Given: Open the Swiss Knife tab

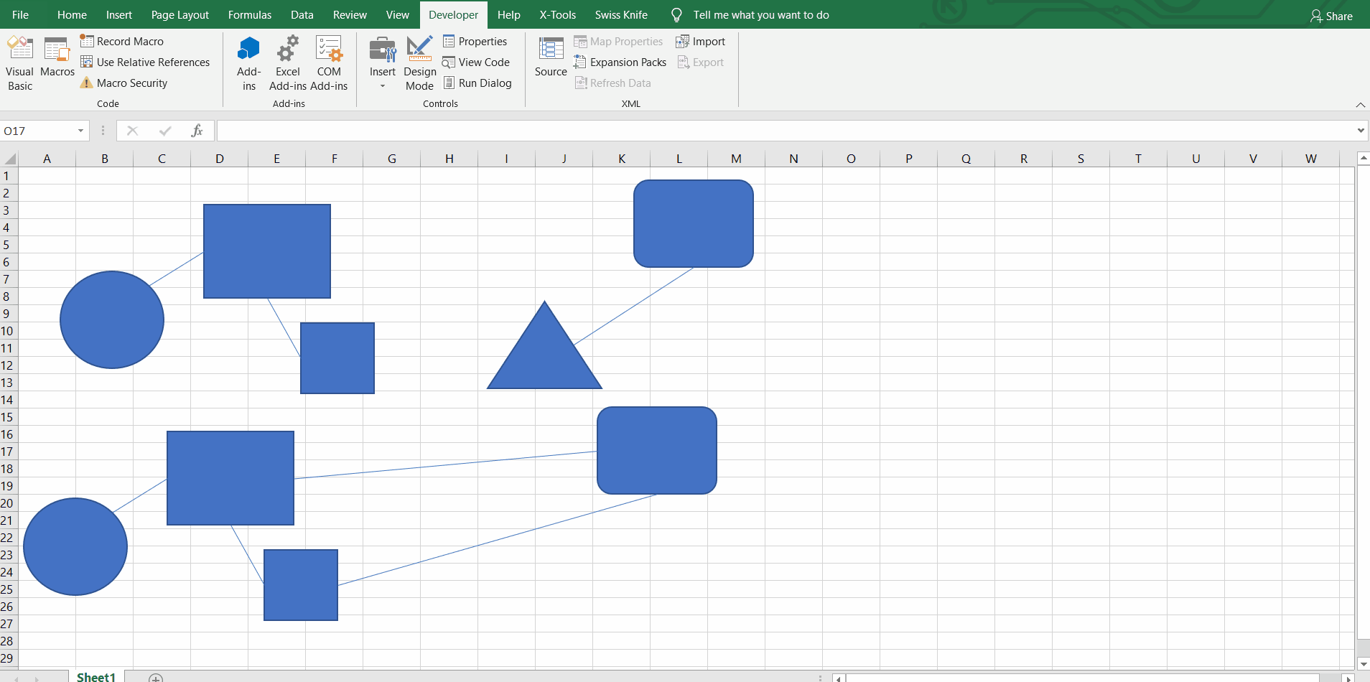Looking at the screenshot, I should pyautogui.click(x=620, y=14).
